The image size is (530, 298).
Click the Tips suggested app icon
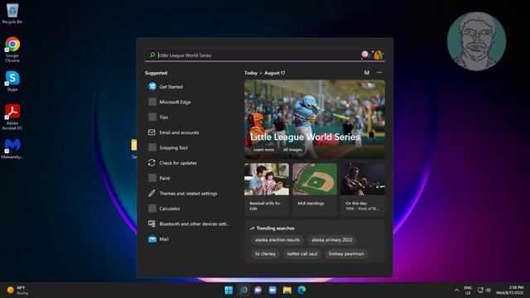point(152,117)
